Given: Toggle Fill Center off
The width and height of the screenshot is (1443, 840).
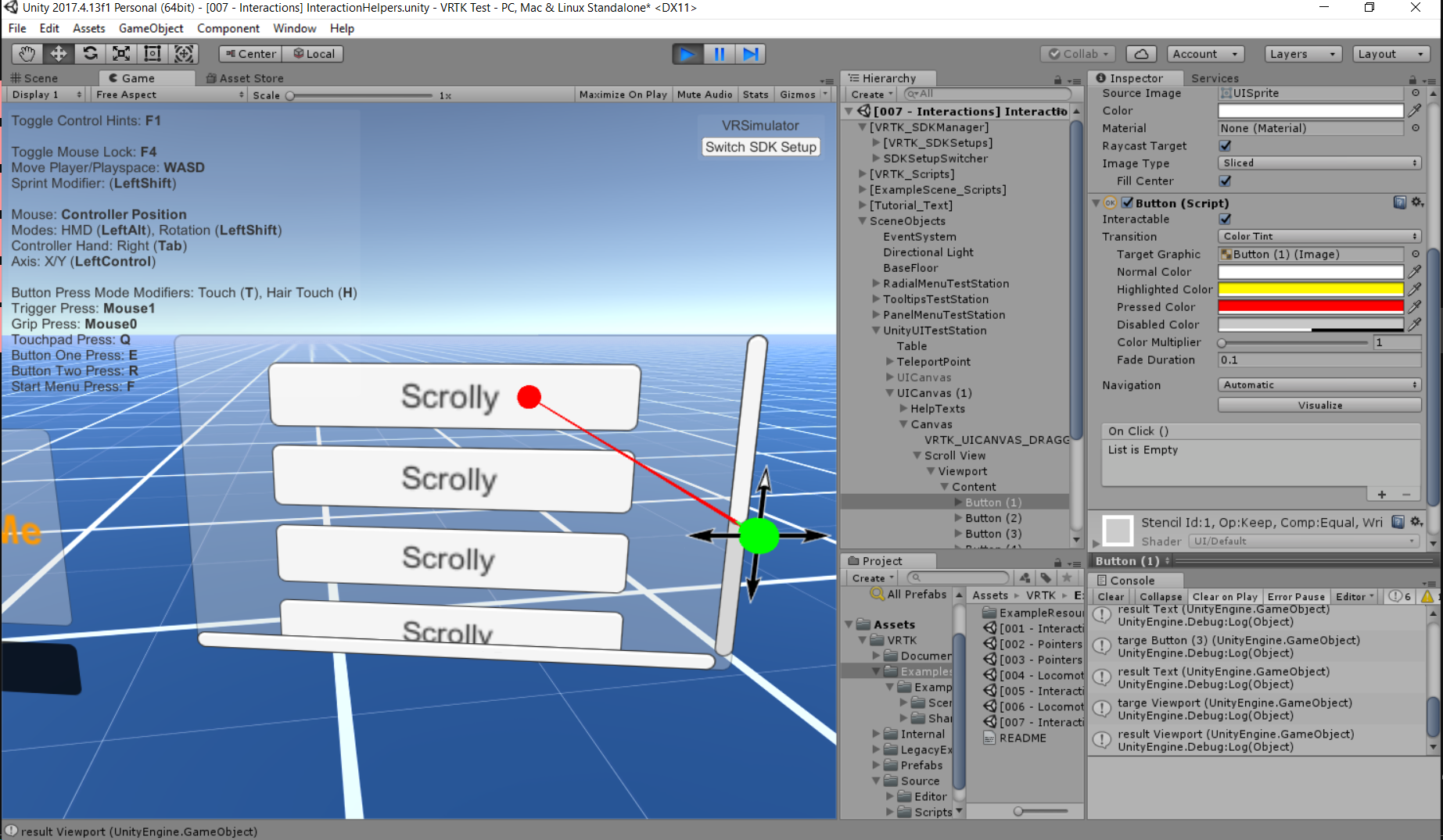Looking at the screenshot, I should coord(1225,181).
